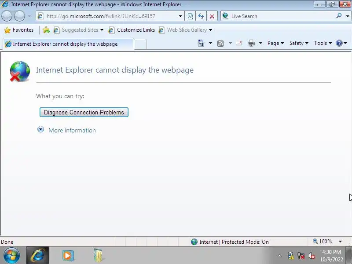
Task: Show hidden system tray icons
Action: 279,256
